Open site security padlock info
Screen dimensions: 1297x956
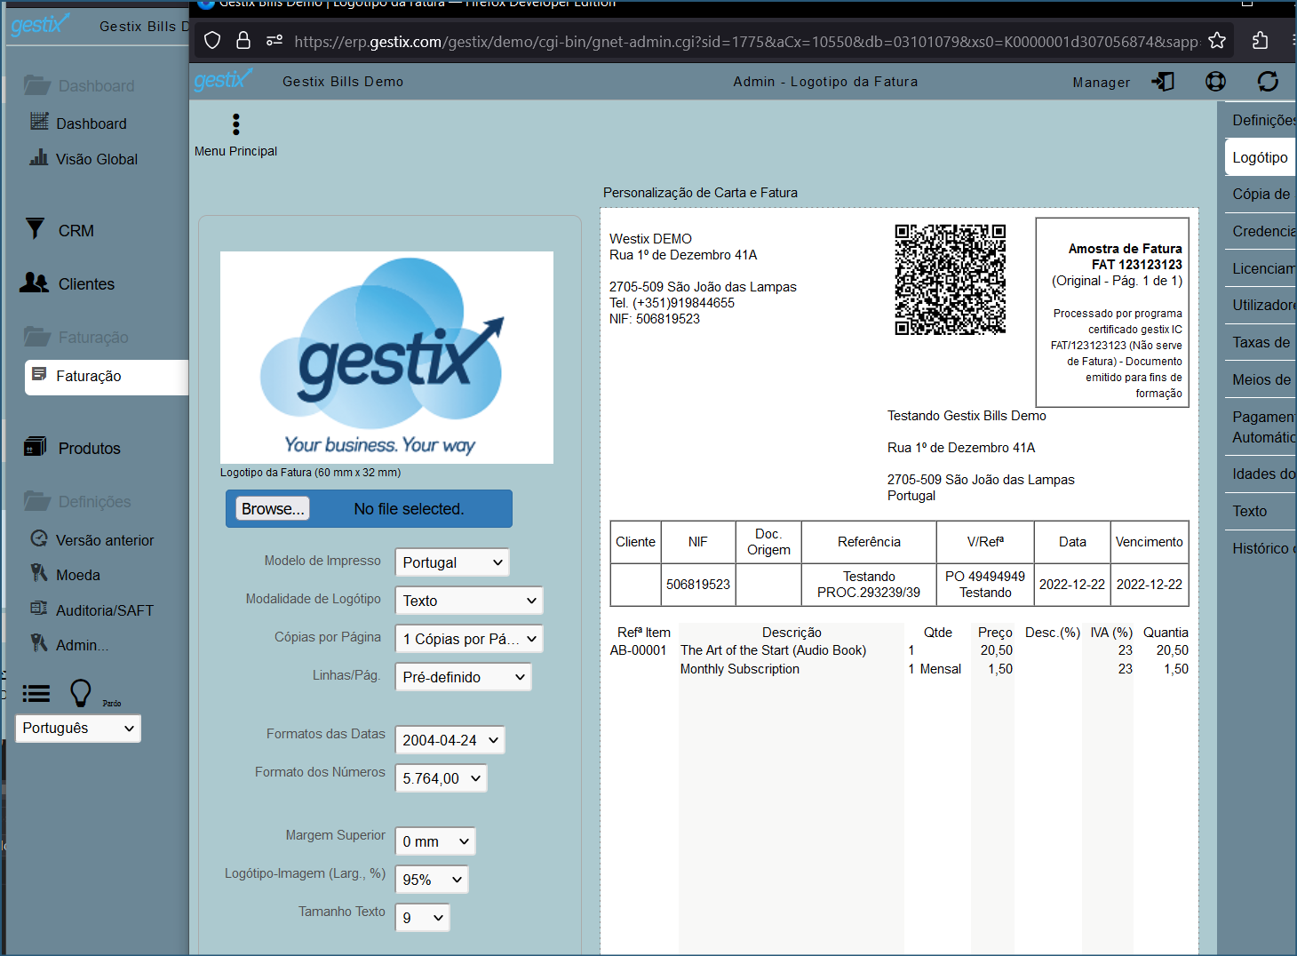coord(243,40)
